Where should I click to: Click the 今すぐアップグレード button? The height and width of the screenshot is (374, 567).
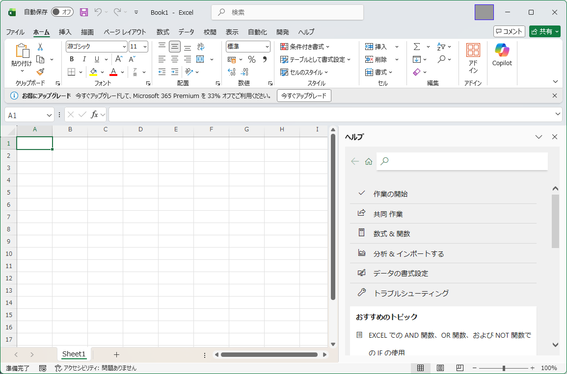tap(304, 96)
